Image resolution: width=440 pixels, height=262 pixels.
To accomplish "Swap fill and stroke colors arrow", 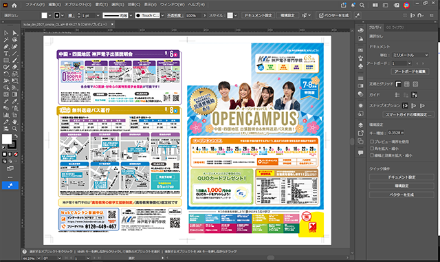I will [x=16, y=136].
